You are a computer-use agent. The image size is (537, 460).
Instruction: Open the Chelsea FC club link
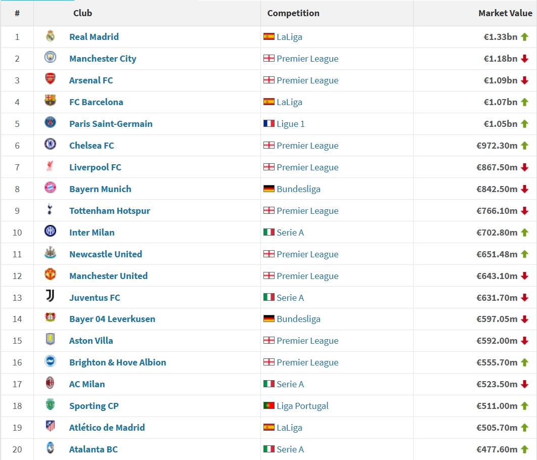92,146
